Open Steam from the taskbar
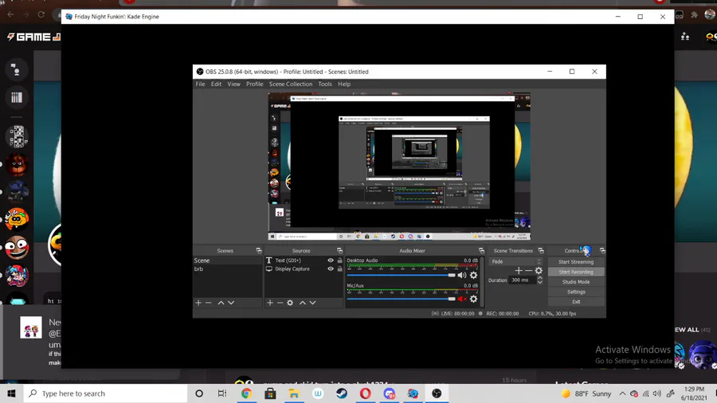This screenshot has width=717, height=403. tap(342, 393)
